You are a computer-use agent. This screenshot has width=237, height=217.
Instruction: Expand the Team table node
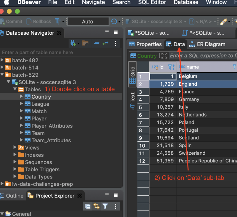[21, 133]
